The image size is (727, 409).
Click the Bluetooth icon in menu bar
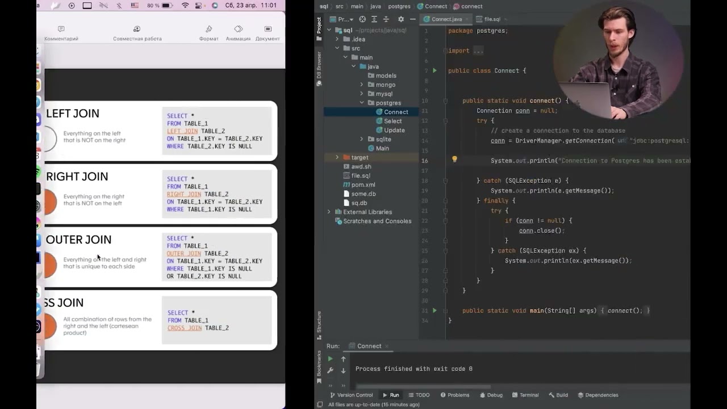click(119, 6)
